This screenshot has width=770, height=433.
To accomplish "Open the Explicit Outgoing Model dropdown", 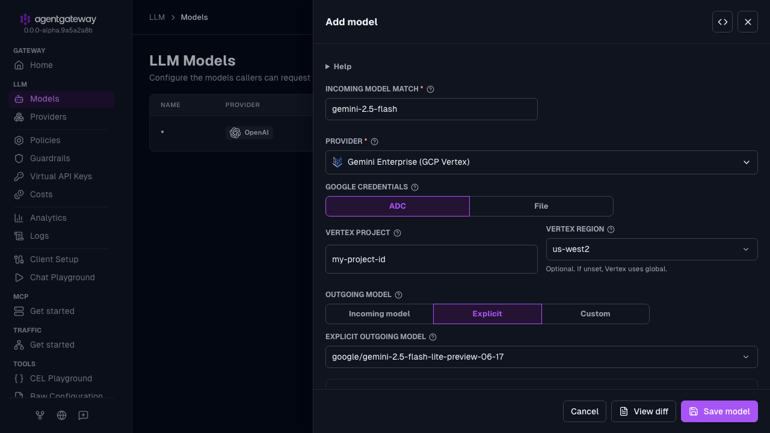I will point(541,357).
